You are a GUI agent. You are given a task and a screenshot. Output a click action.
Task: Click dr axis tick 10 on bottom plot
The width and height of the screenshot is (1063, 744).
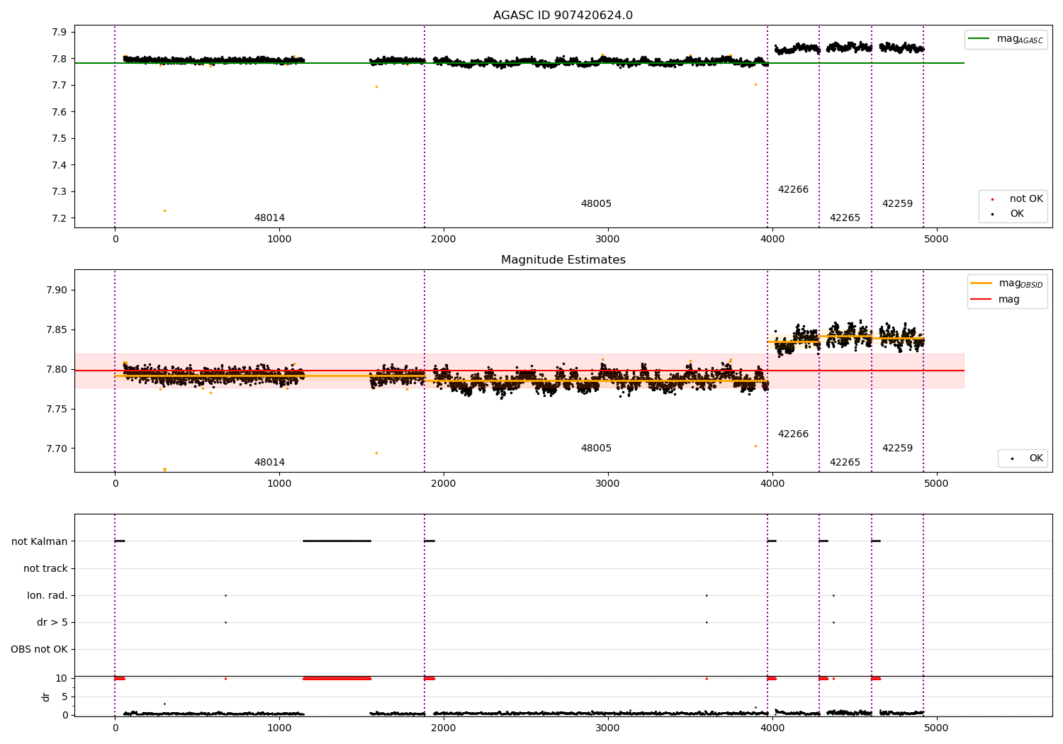coord(62,679)
